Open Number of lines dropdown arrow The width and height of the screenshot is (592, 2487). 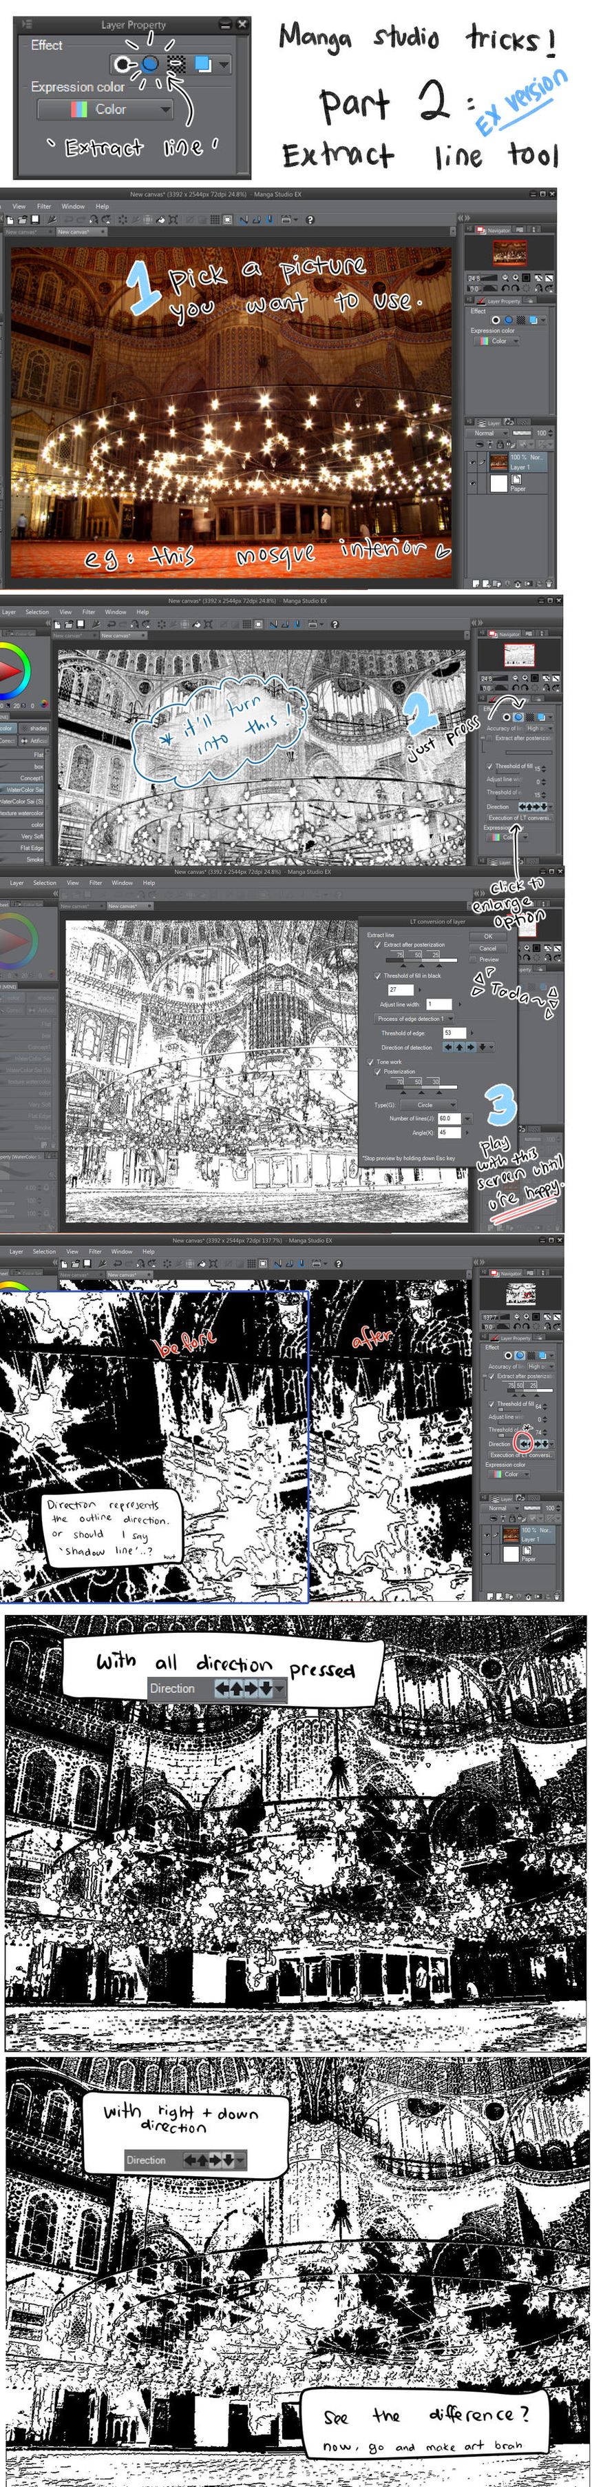tap(467, 1119)
